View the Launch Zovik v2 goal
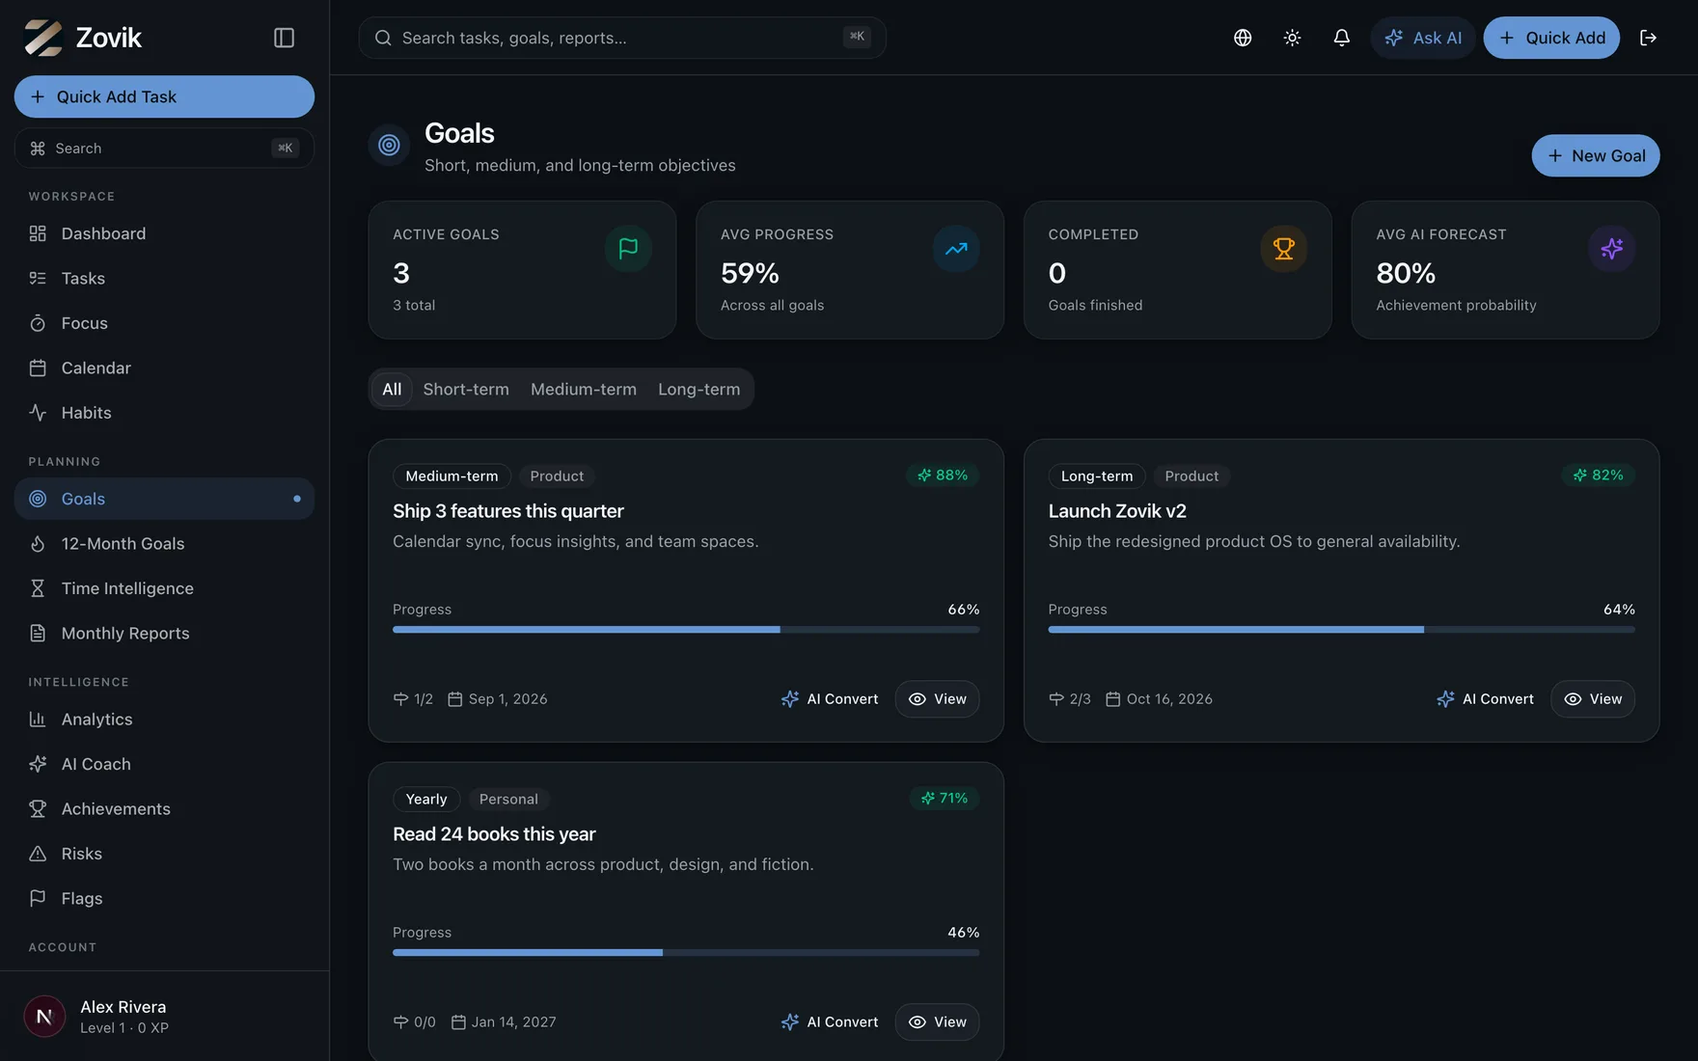Viewport: 1698px width, 1061px height. 1593,699
